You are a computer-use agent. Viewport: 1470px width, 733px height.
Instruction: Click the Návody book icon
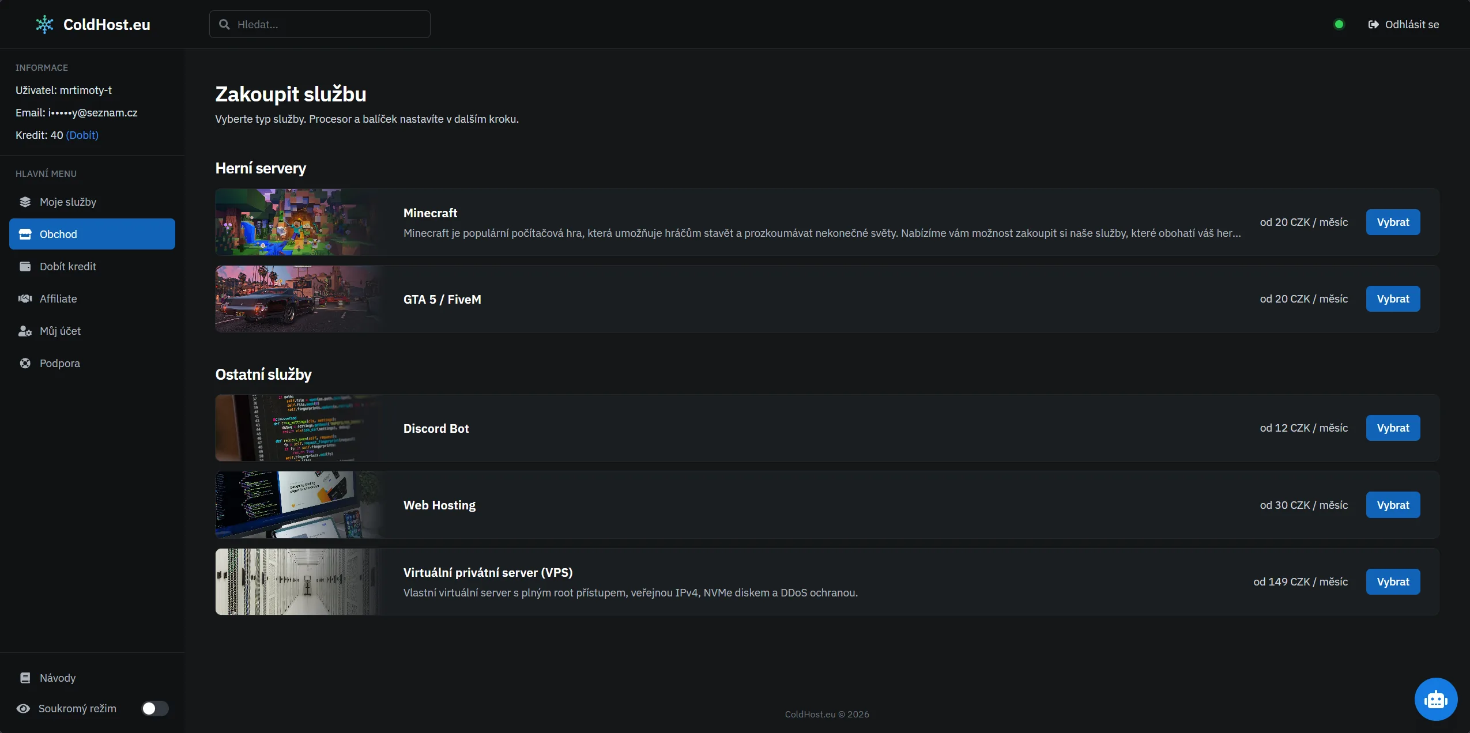[x=25, y=678]
